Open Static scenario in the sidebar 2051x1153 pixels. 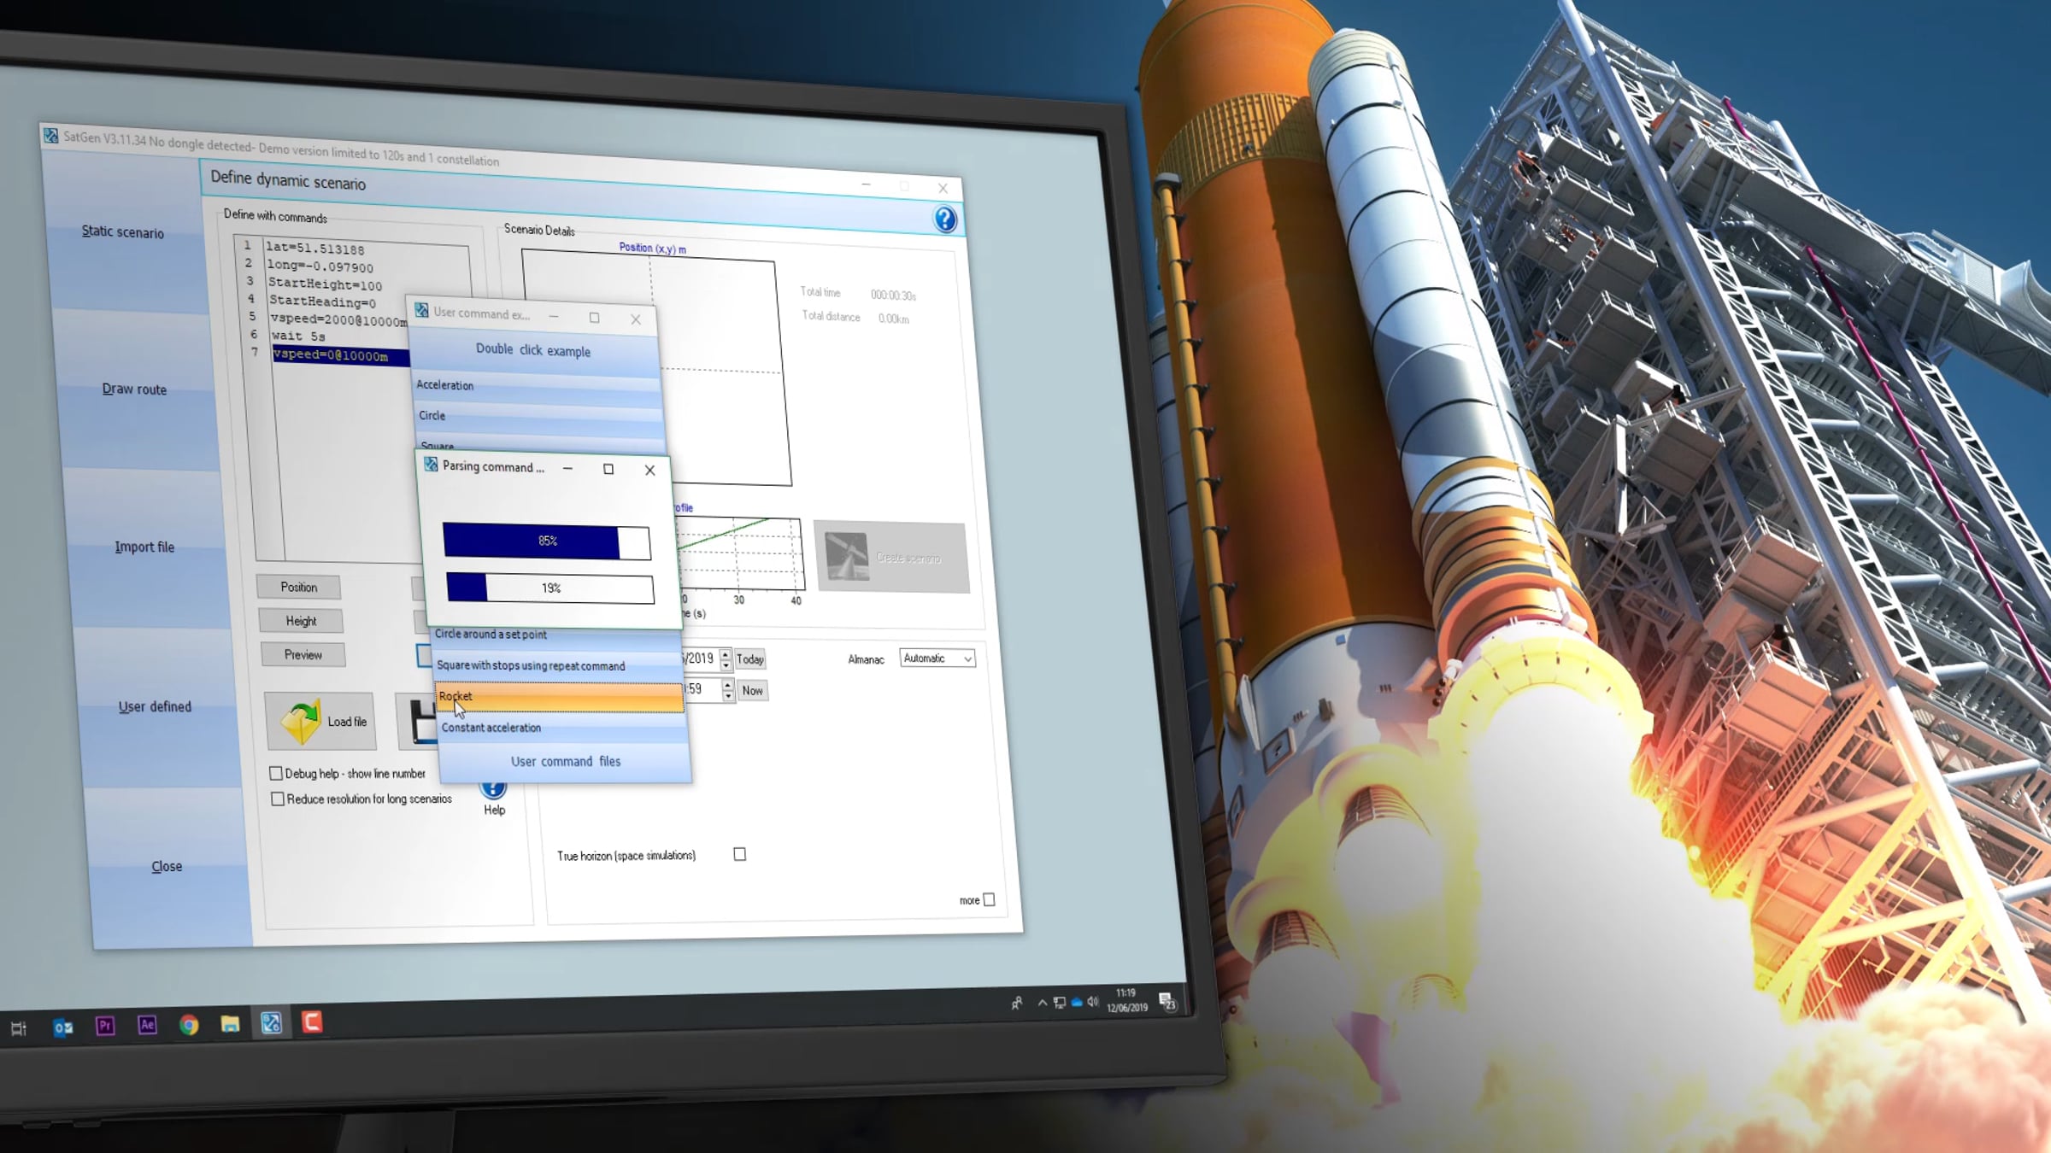click(123, 231)
